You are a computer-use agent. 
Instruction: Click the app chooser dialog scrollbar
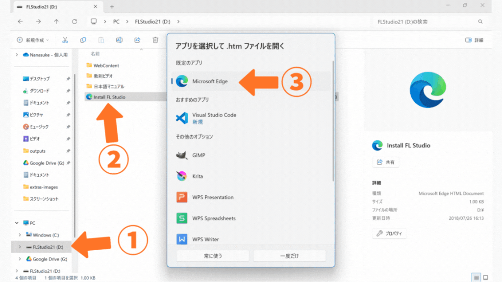point(333,121)
